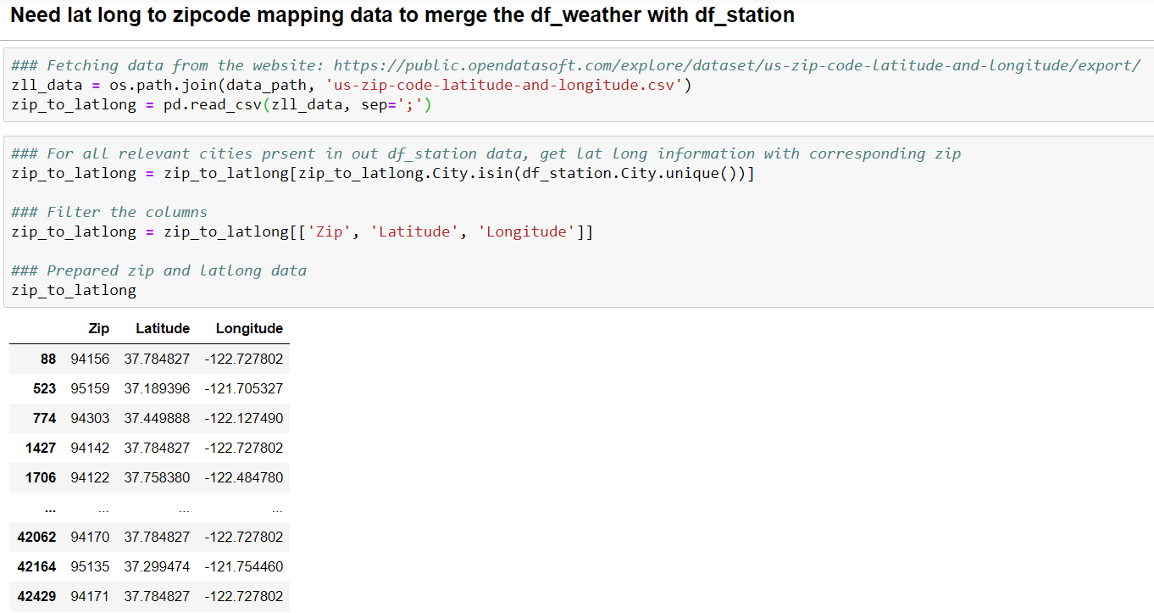
Task: Select row index 42429
Action: 36,596
